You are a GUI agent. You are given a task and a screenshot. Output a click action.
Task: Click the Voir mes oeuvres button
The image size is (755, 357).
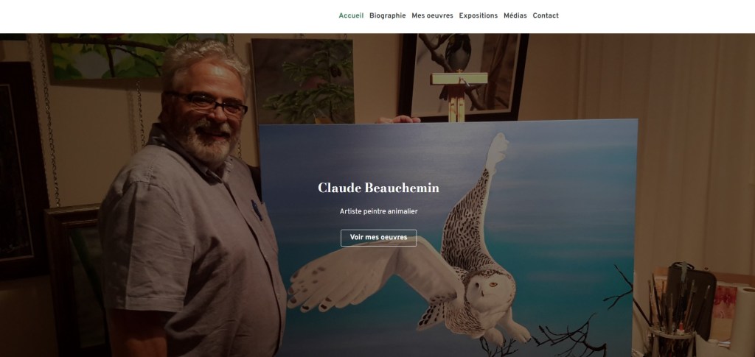(378, 238)
